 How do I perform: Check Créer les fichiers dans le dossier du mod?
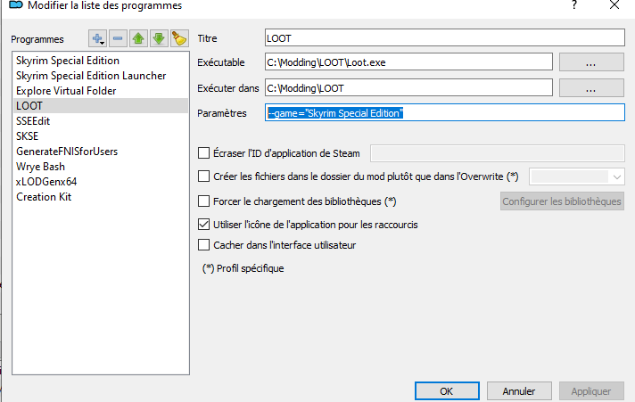click(203, 176)
